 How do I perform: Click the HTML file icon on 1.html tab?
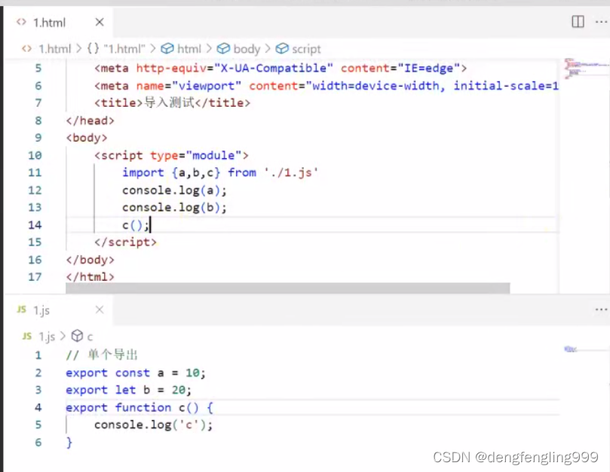coord(21,22)
